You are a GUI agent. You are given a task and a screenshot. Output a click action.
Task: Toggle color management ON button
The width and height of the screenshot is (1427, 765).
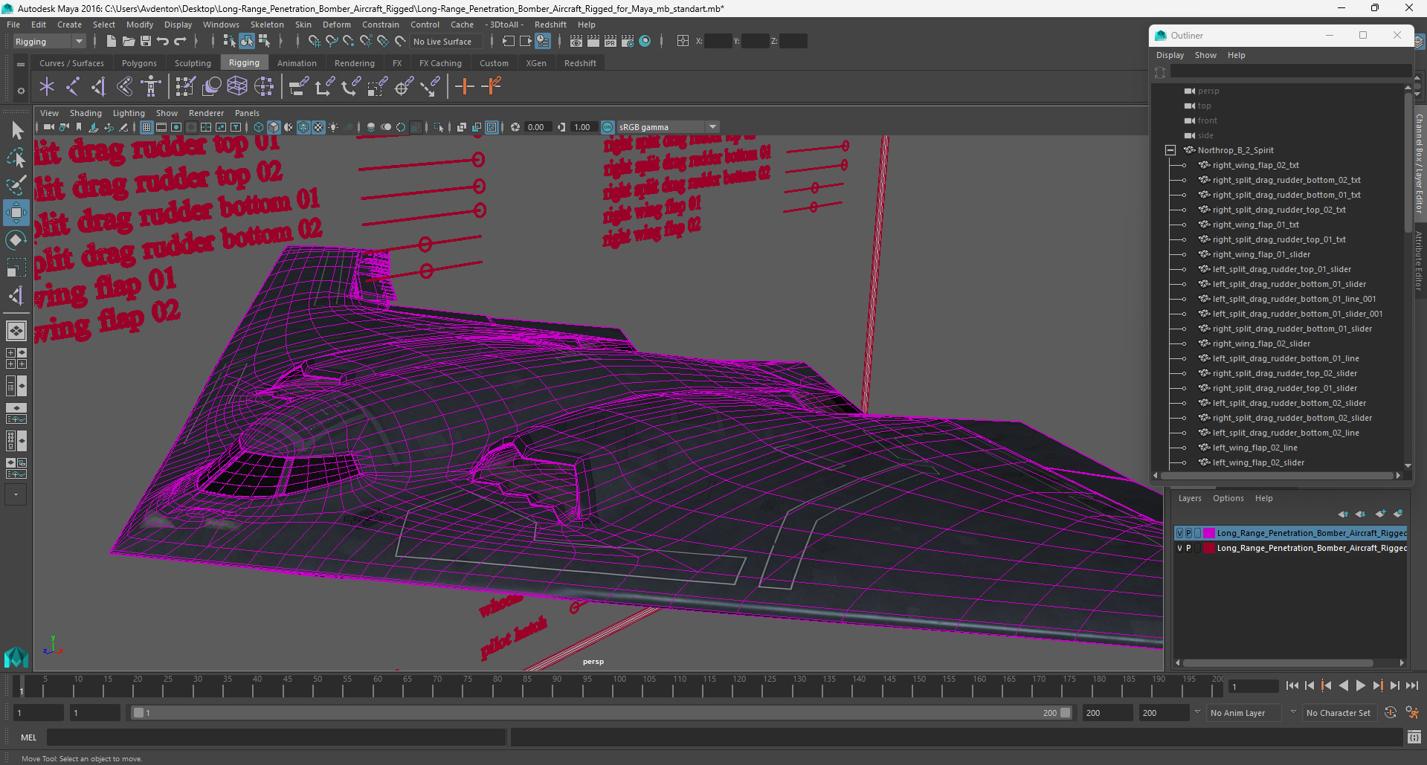[x=608, y=127]
